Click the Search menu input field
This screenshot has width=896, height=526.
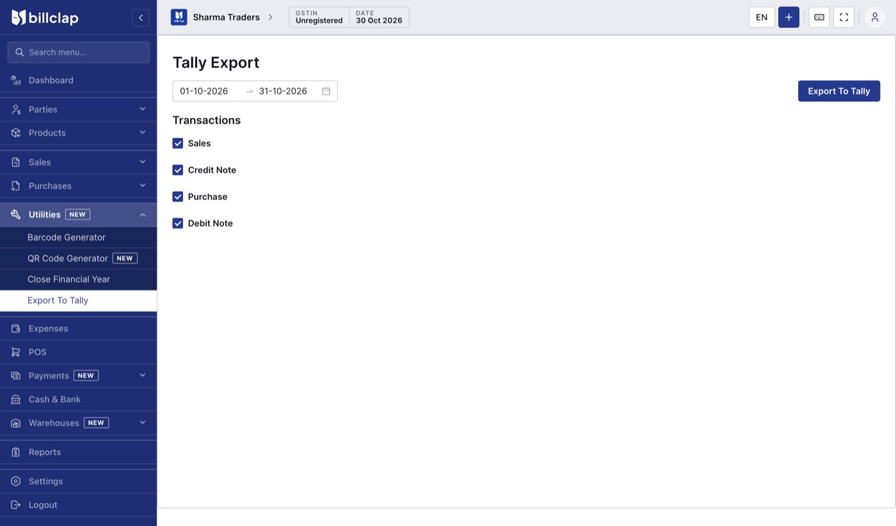pos(78,52)
